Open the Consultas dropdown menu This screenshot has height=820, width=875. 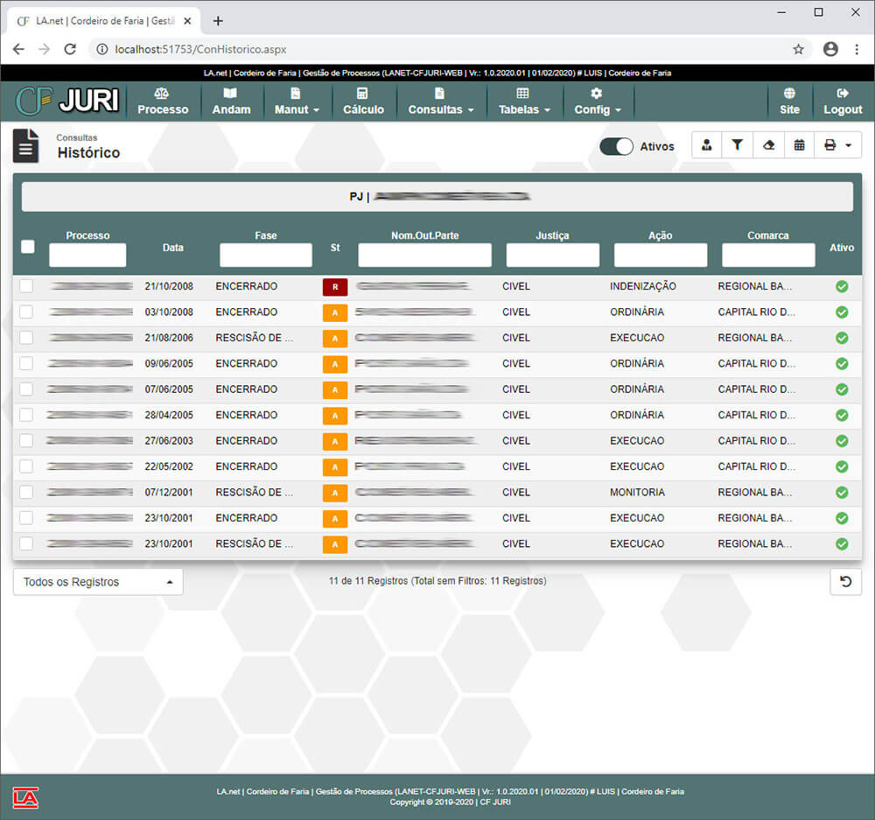pyautogui.click(x=440, y=102)
